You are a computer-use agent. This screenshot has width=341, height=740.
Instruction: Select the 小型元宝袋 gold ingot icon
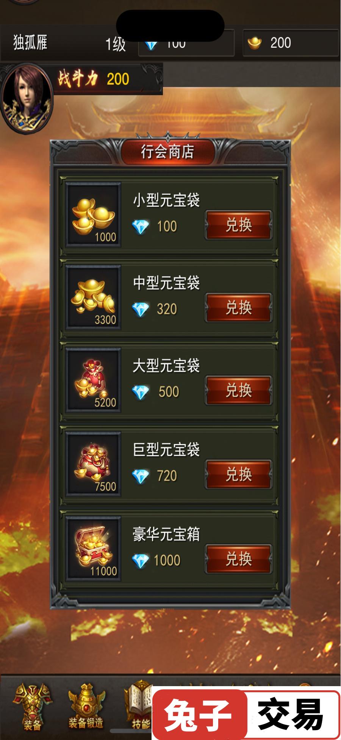[93, 215]
